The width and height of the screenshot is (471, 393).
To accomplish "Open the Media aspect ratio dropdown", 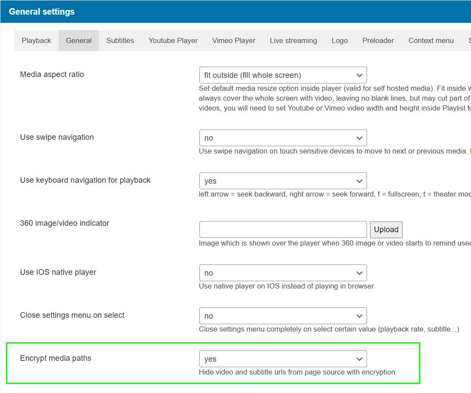I will pyautogui.click(x=283, y=75).
